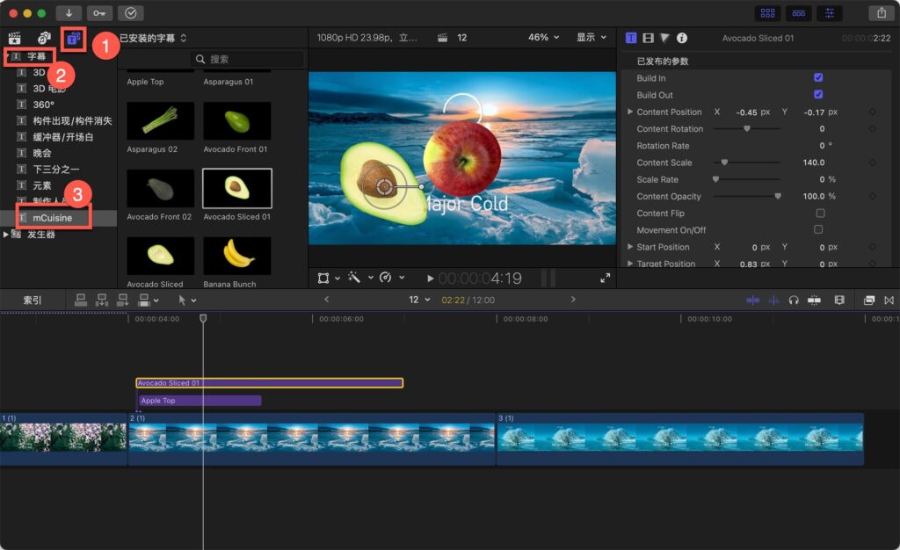Toggle viewer full screen arrows
Screen dimensions: 900x550
(605, 279)
